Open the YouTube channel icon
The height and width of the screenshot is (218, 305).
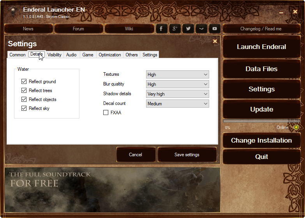coord(215,29)
